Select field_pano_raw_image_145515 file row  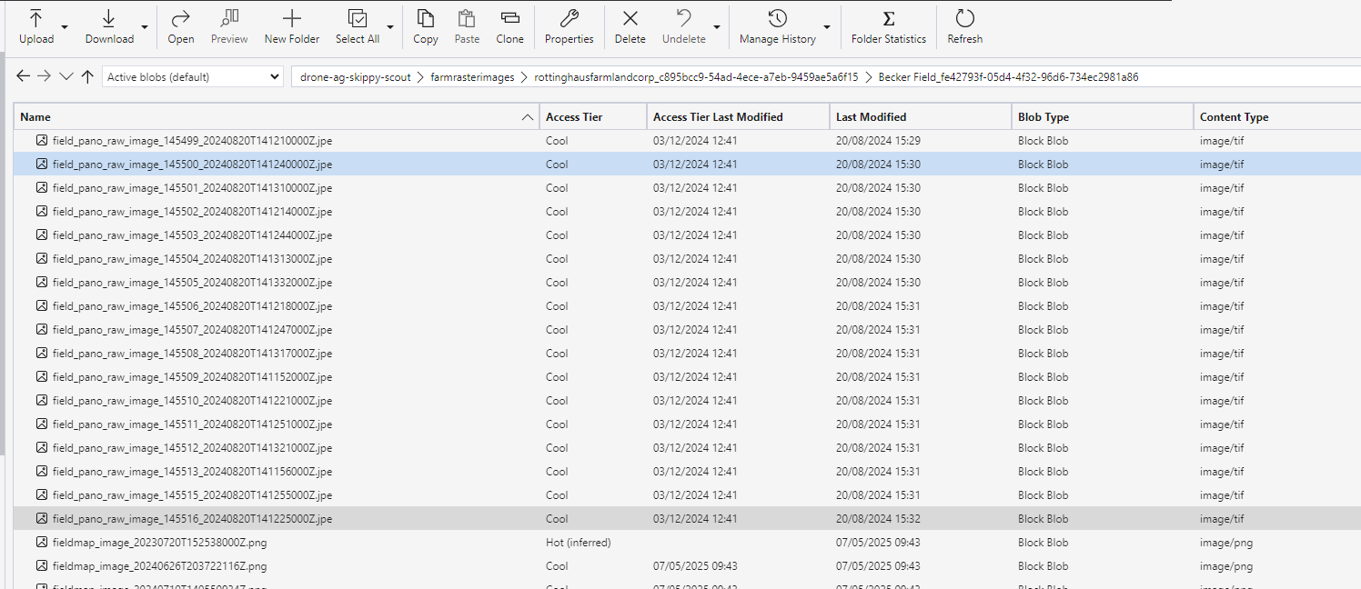click(688, 495)
